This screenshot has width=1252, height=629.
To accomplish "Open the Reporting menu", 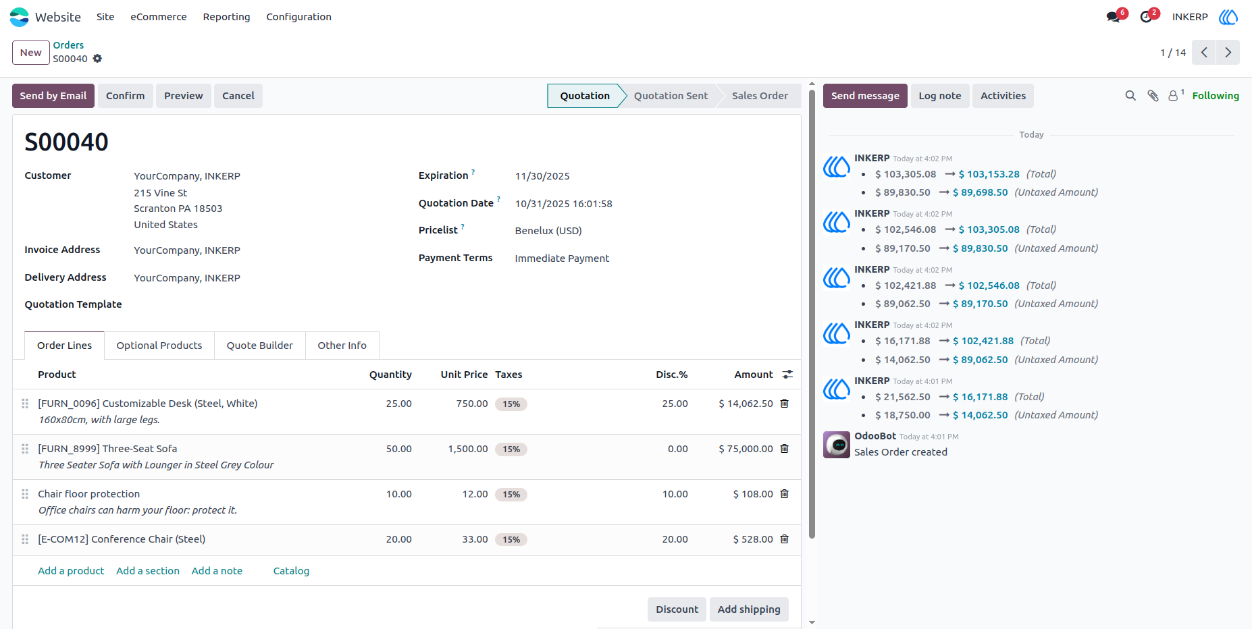I will (x=226, y=17).
